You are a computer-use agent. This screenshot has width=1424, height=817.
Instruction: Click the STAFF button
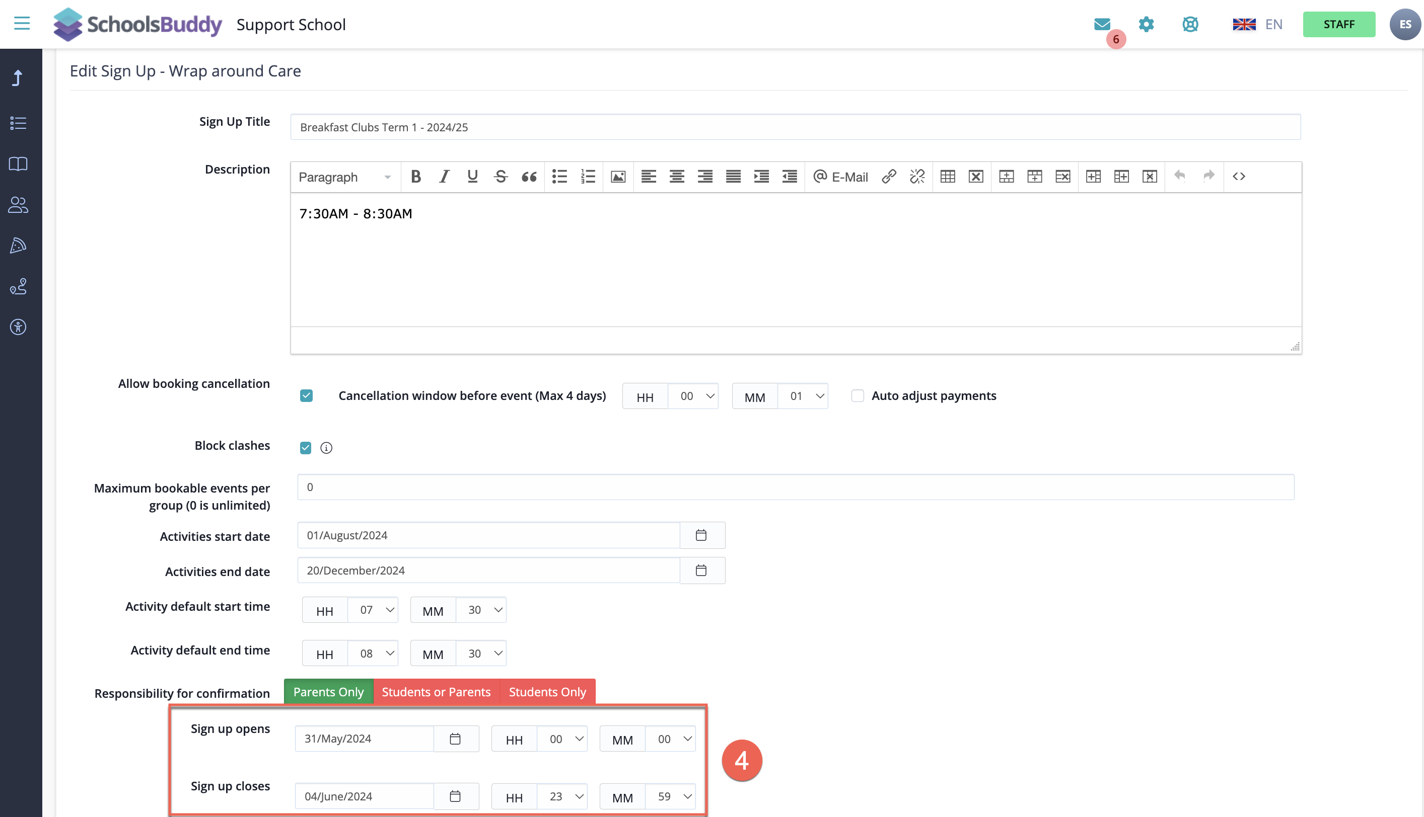[x=1338, y=24]
